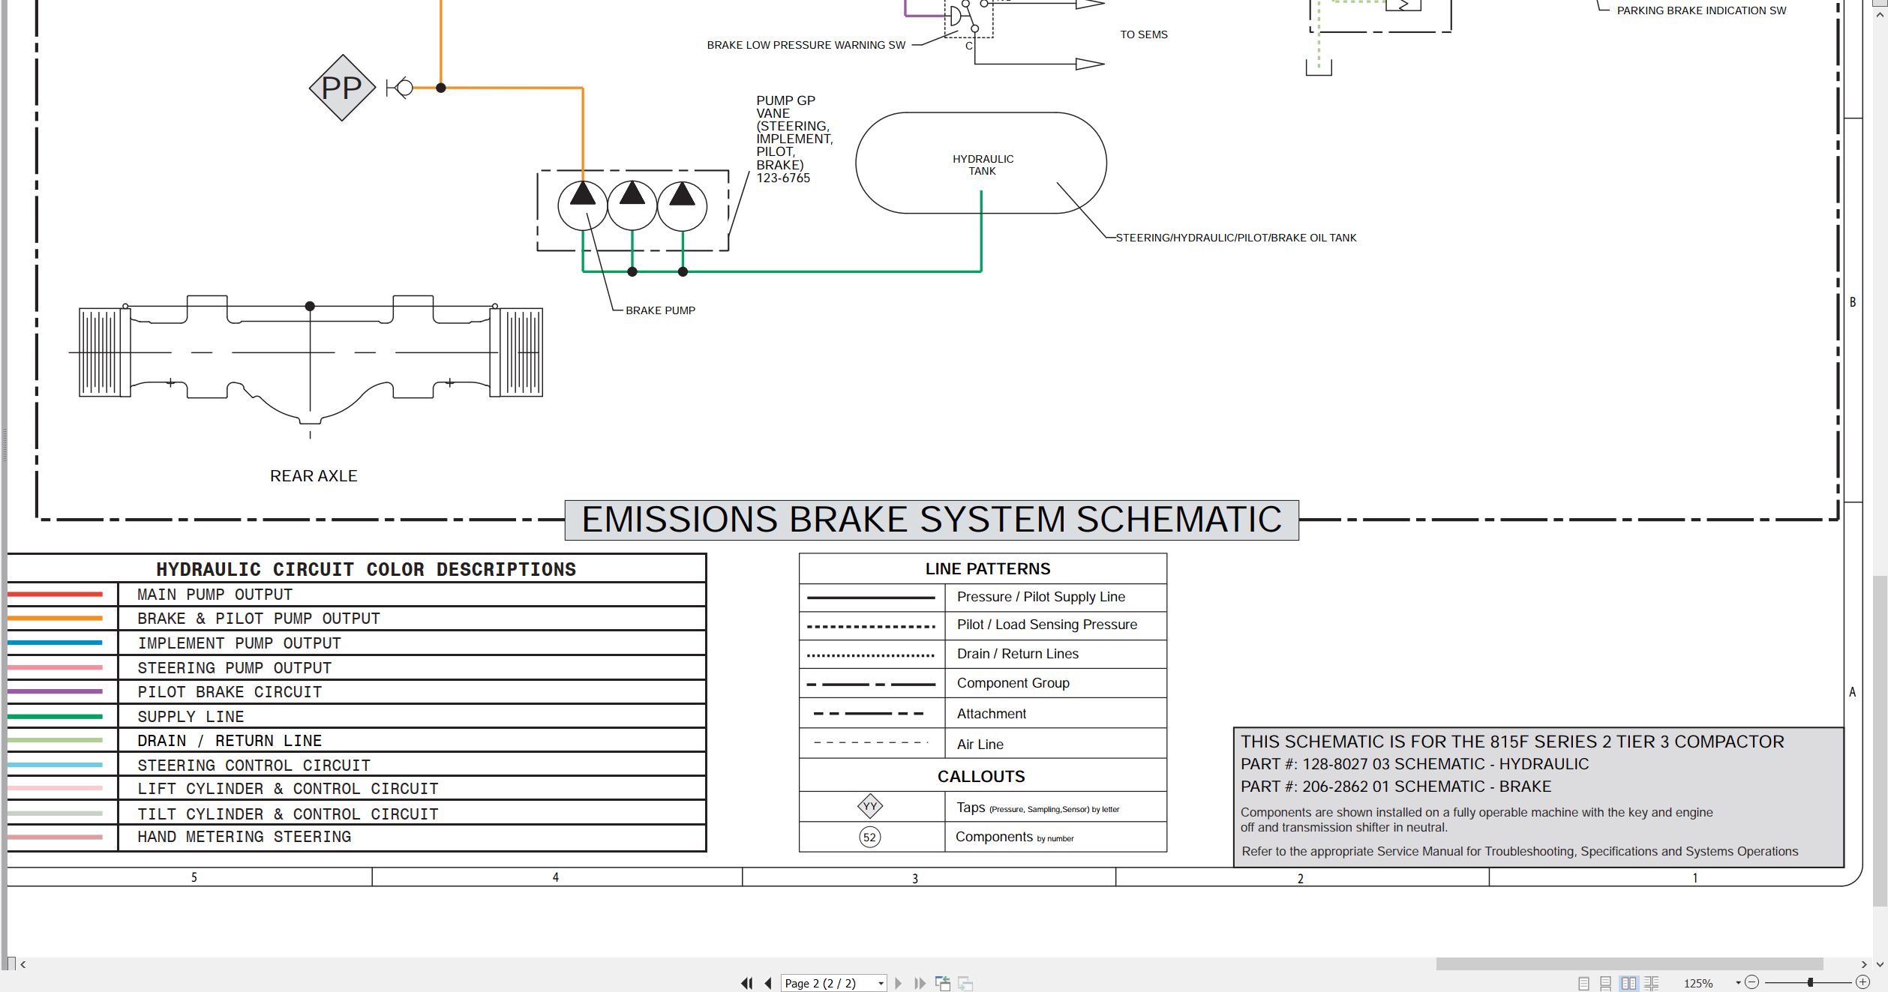
Task: Click the horizontal scrollbar left arrow
Action: click(x=23, y=964)
